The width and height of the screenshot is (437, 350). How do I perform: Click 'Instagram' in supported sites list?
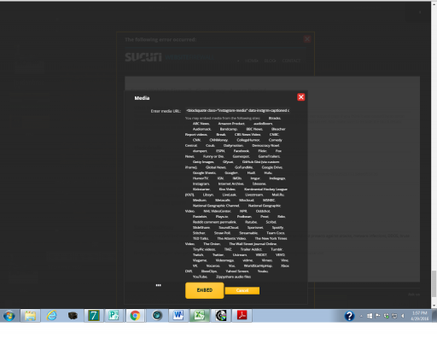[201, 184]
